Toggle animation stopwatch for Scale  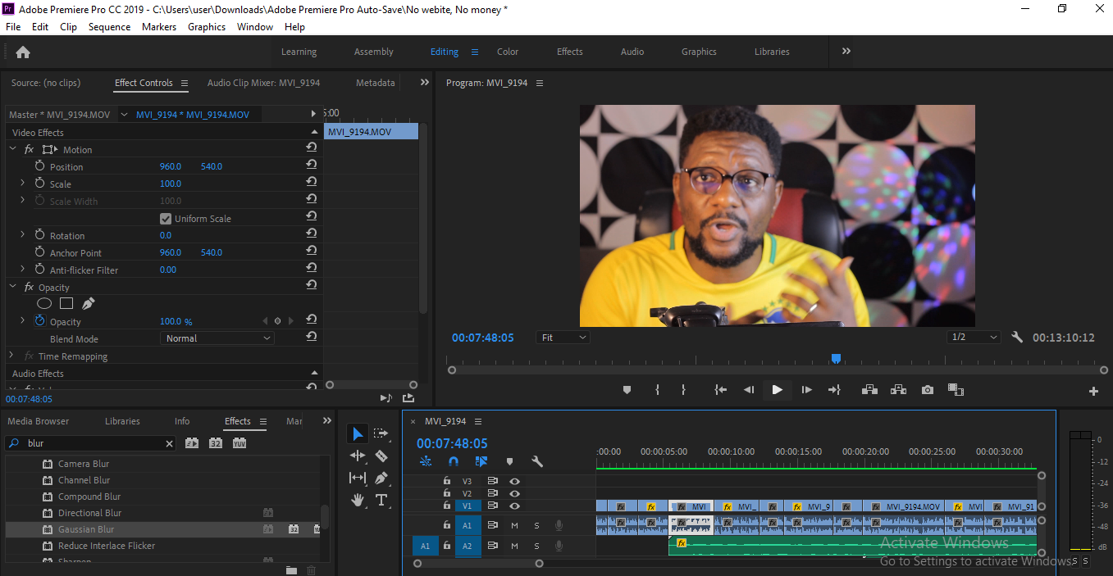pos(39,184)
